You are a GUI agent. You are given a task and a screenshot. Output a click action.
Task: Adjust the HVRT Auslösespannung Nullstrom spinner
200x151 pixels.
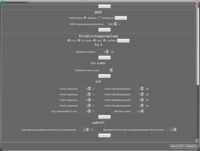point(116,24)
